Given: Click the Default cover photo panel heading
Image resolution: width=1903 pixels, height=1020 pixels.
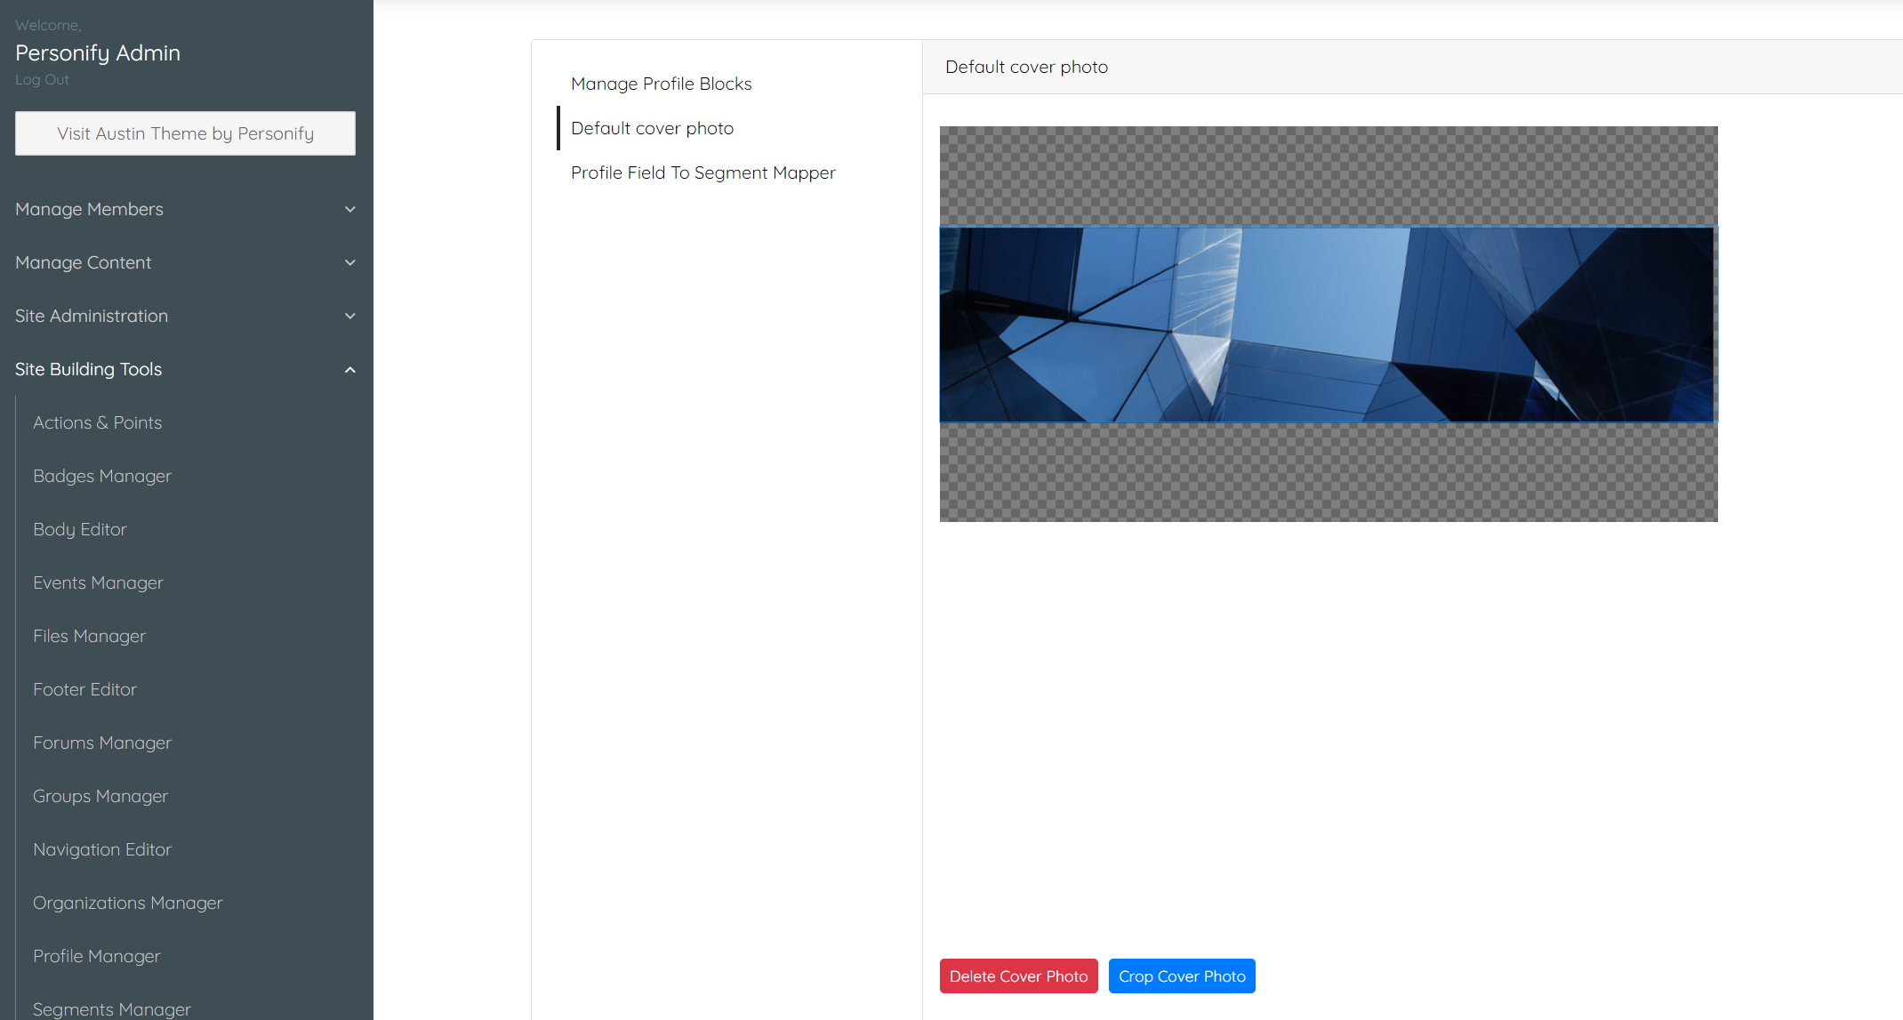Looking at the screenshot, I should (1027, 67).
